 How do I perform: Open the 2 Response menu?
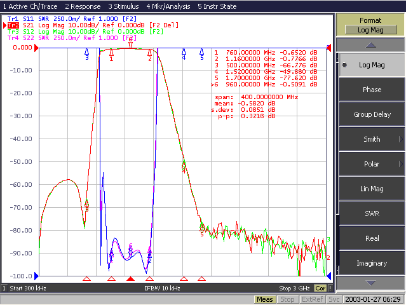(83, 6)
